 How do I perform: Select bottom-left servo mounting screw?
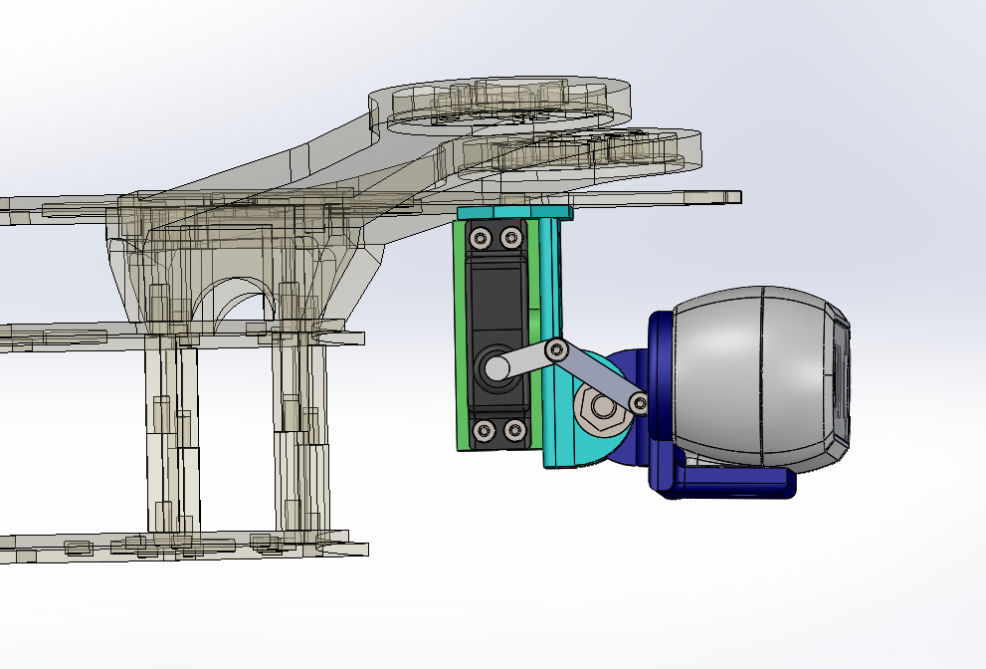(x=484, y=430)
